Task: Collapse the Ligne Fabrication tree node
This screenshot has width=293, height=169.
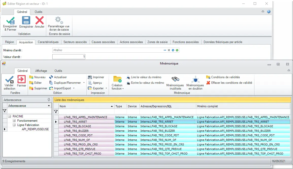Action: pyautogui.click(x=14, y=125)
